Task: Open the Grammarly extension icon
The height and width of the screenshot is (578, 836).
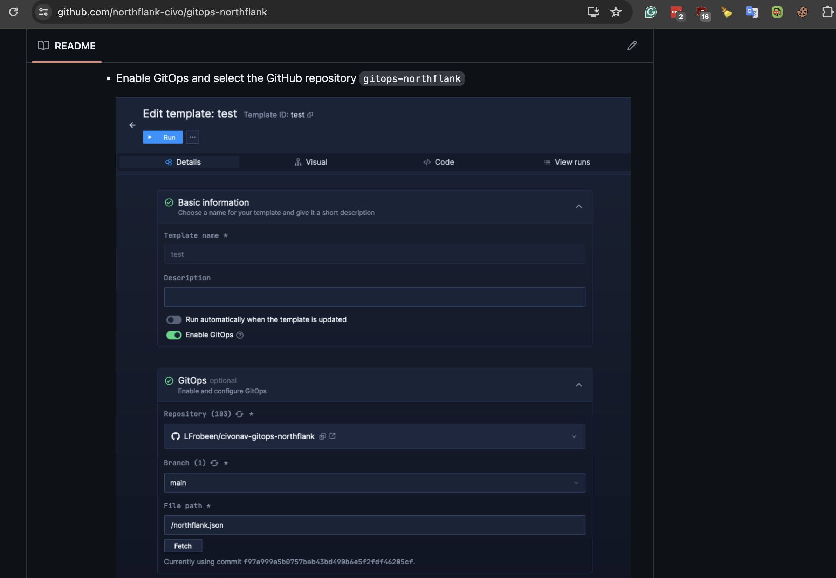Action: pyautogui.click(x=651, y=12)
